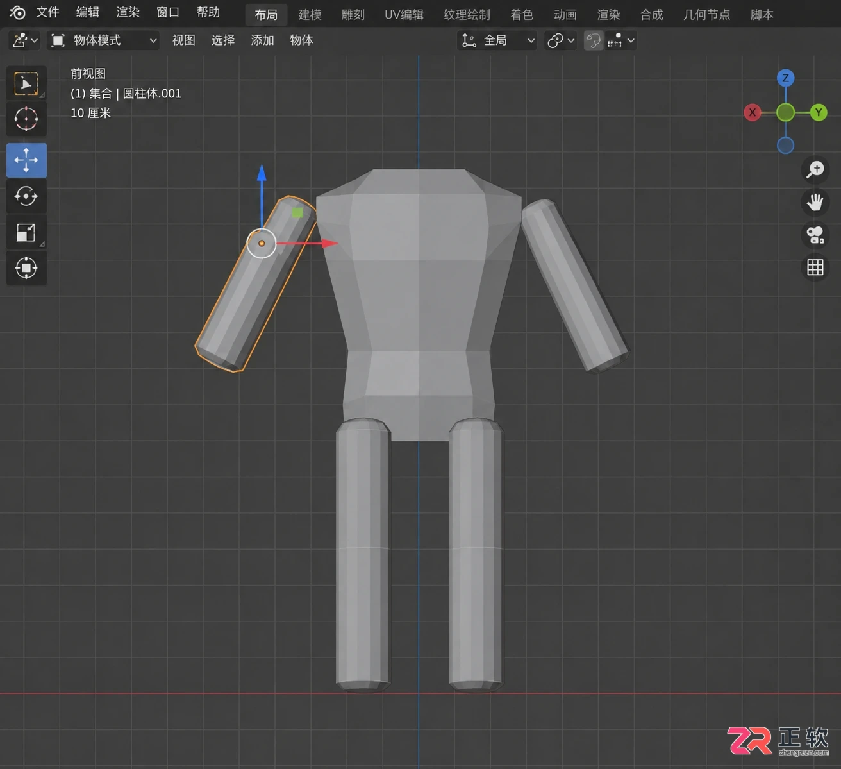The image size is (841, 769).
Task: Click the blue Z-axis move arrow
Action: [262, 173]
